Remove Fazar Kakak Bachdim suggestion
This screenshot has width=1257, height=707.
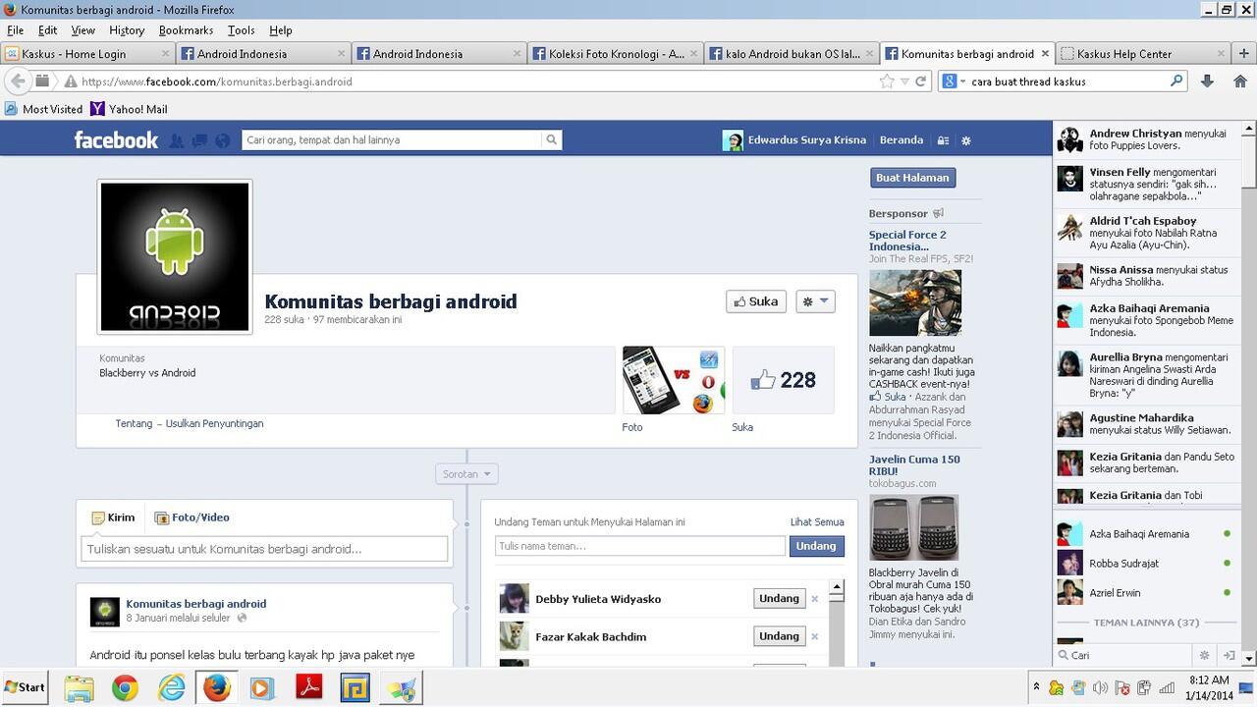(x=815, y=637)
